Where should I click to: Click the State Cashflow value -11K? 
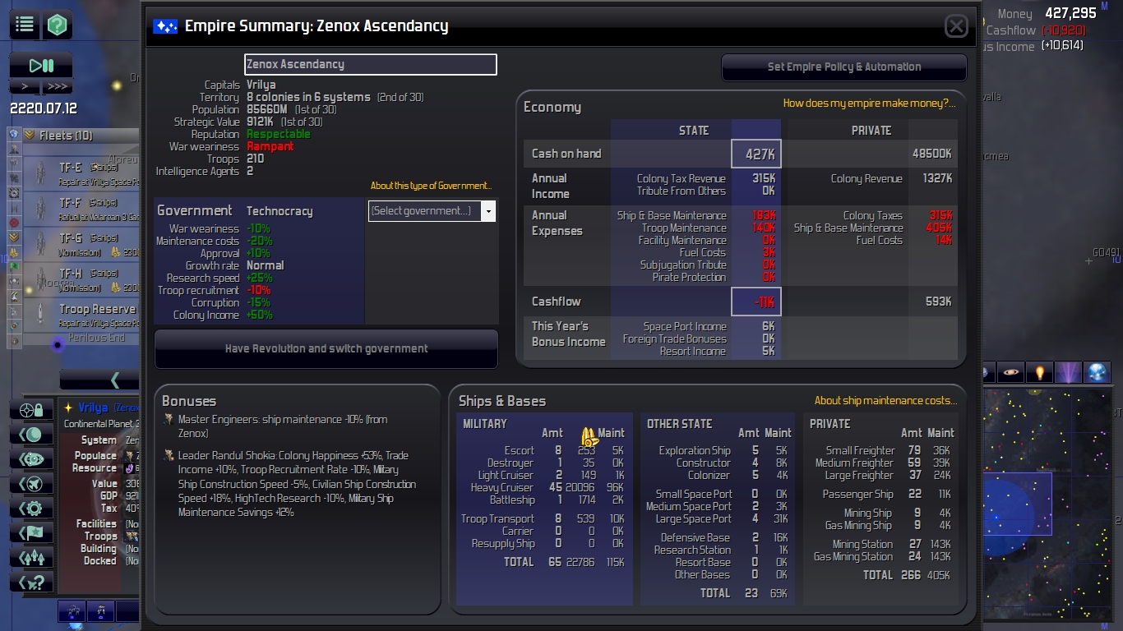756,302
